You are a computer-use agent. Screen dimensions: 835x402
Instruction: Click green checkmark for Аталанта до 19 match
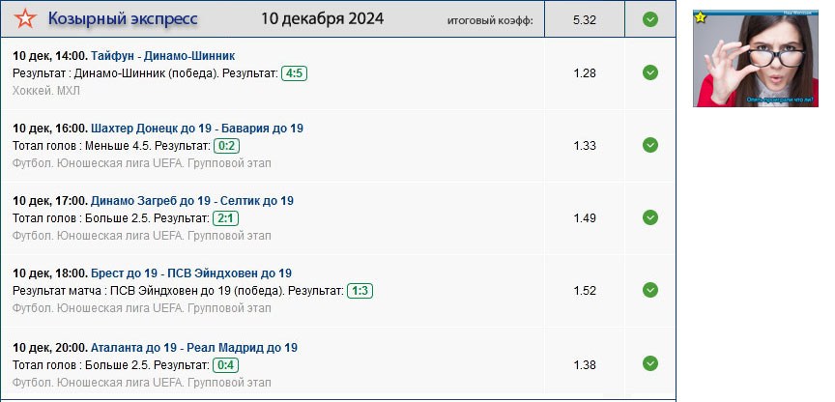pos(650,363)
